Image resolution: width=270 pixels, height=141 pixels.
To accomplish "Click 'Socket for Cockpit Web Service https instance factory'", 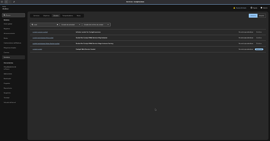I will [x=95, y=43].
